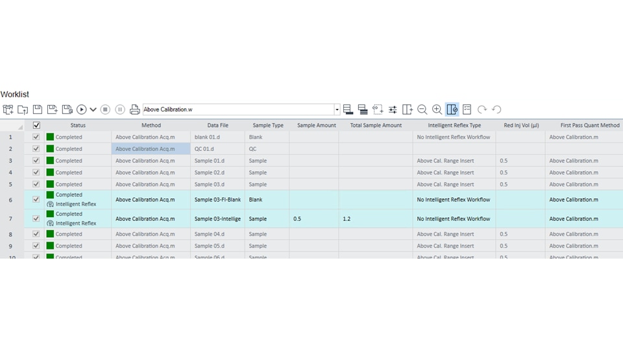Click the Intelligent Reflex Type column header
Screen dimensions: 623x350
click(454, 125)
